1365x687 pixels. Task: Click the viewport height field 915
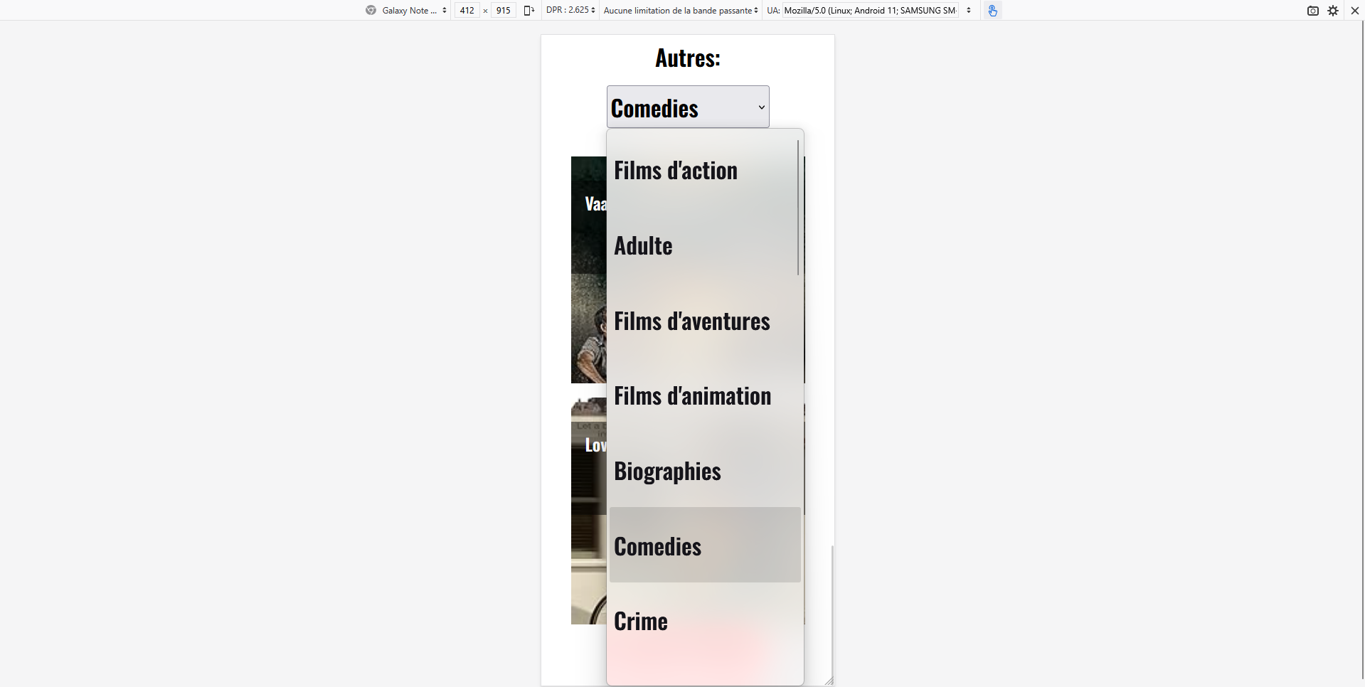click(503, 11)
